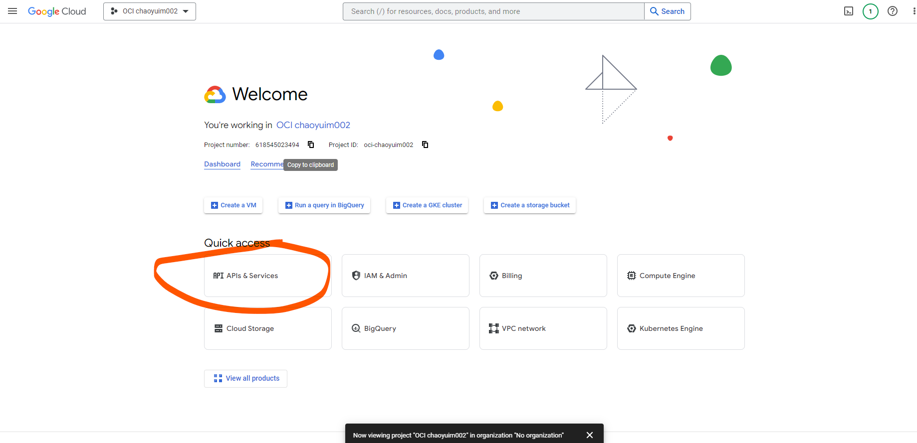The width and height of the screenshot is (917, 443).
Task: Open the Kubernetes Engine quick access card
Action: pos(681,328)
